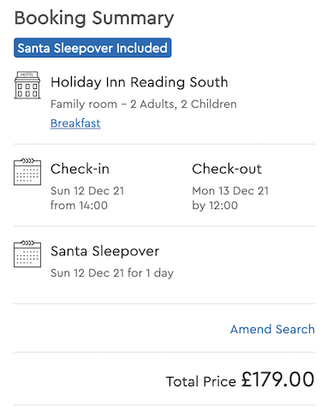Select the Sun 12 Dec 21 check-in date
The image size is (327, 412).
click(x=87, y=191)
